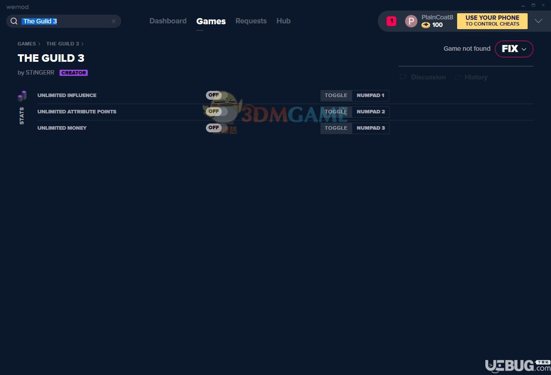Screen dimensions: 551x375
Task: Click the Unlimited Money cheat label
Action: [62, 128]
